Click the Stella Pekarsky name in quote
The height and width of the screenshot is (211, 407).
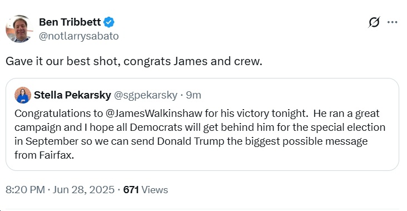(72, 95)
